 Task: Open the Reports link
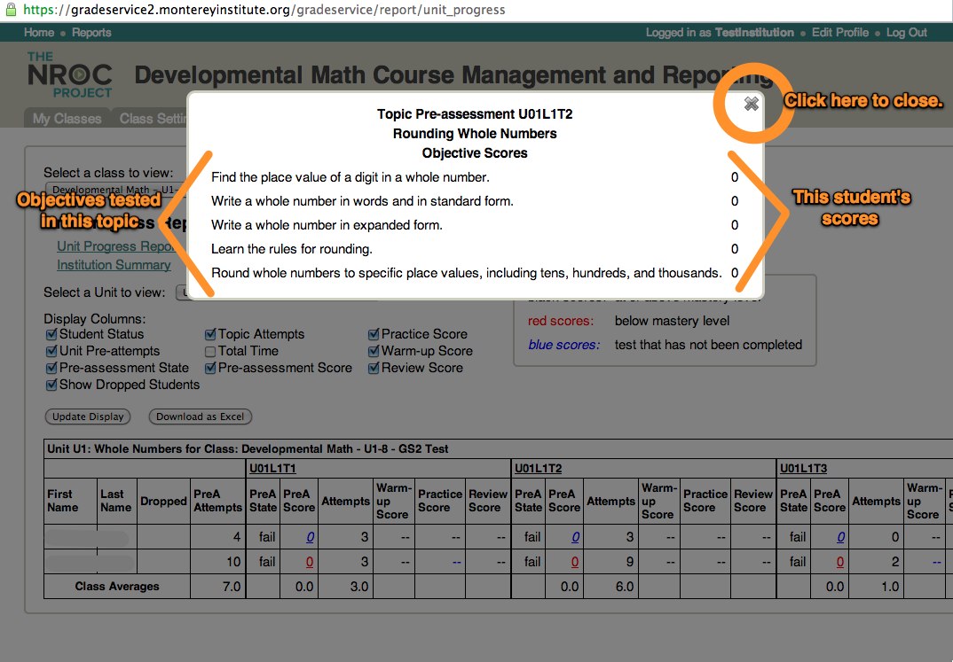(91, 33)
